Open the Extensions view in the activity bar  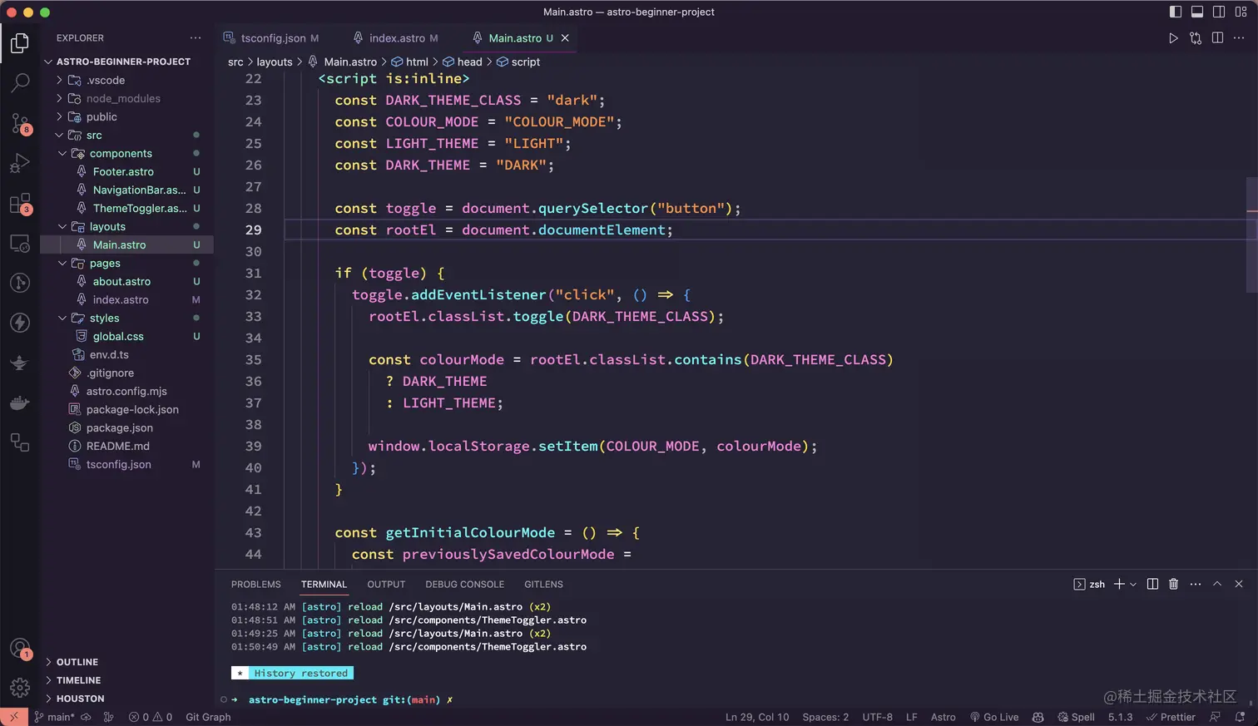tap(20, 203)
